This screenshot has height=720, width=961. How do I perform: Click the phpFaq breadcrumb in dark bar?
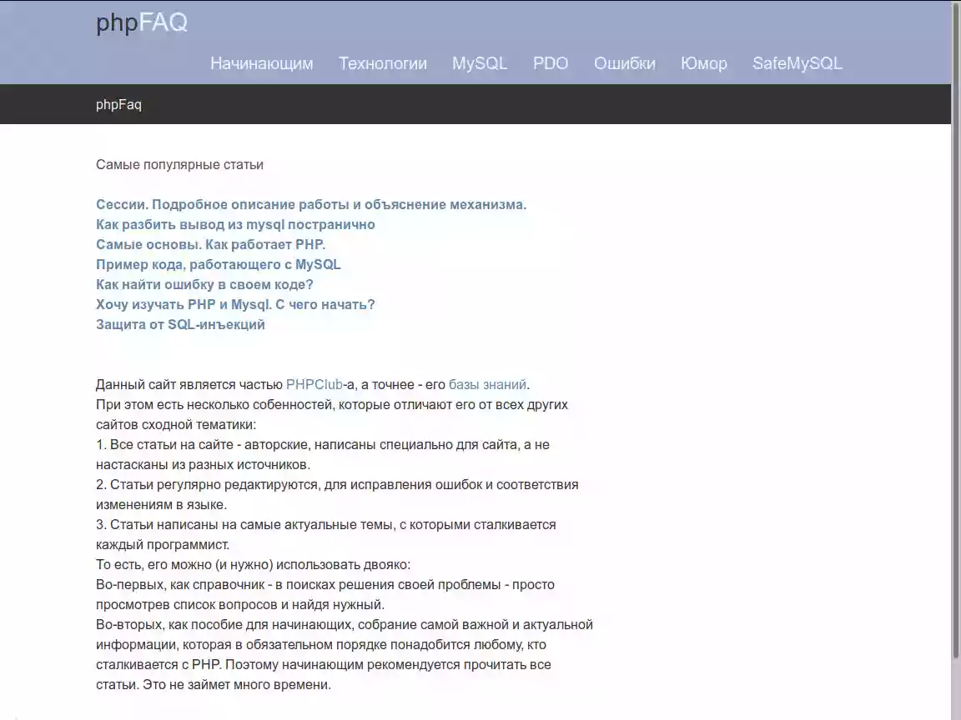pos(119,105)
